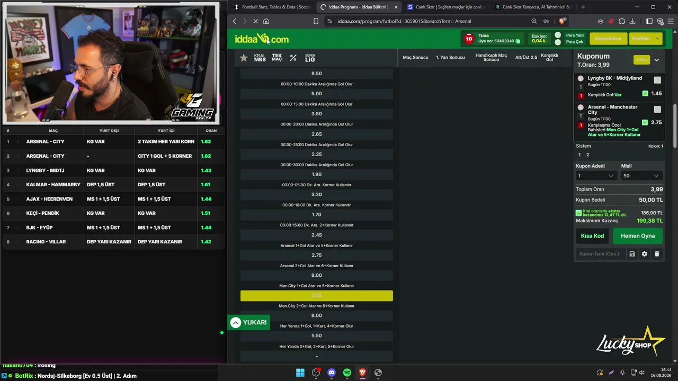Click the Kupon İsmi input field
The width and height of the screenshot is (678, 381).
click(600, 254)
